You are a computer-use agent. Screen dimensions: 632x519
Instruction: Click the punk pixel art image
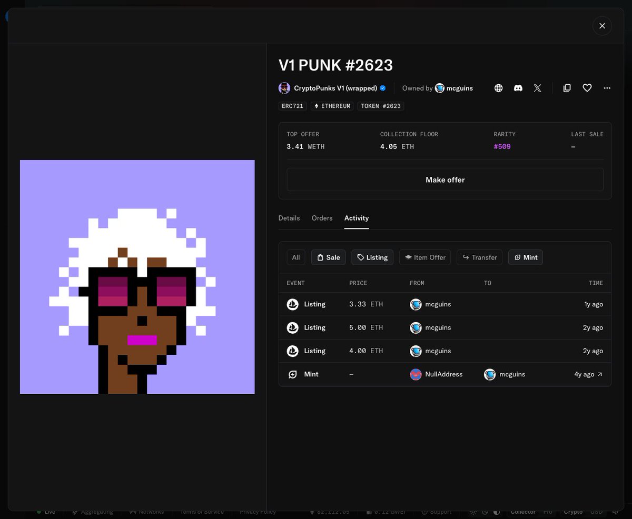(137, 277)
